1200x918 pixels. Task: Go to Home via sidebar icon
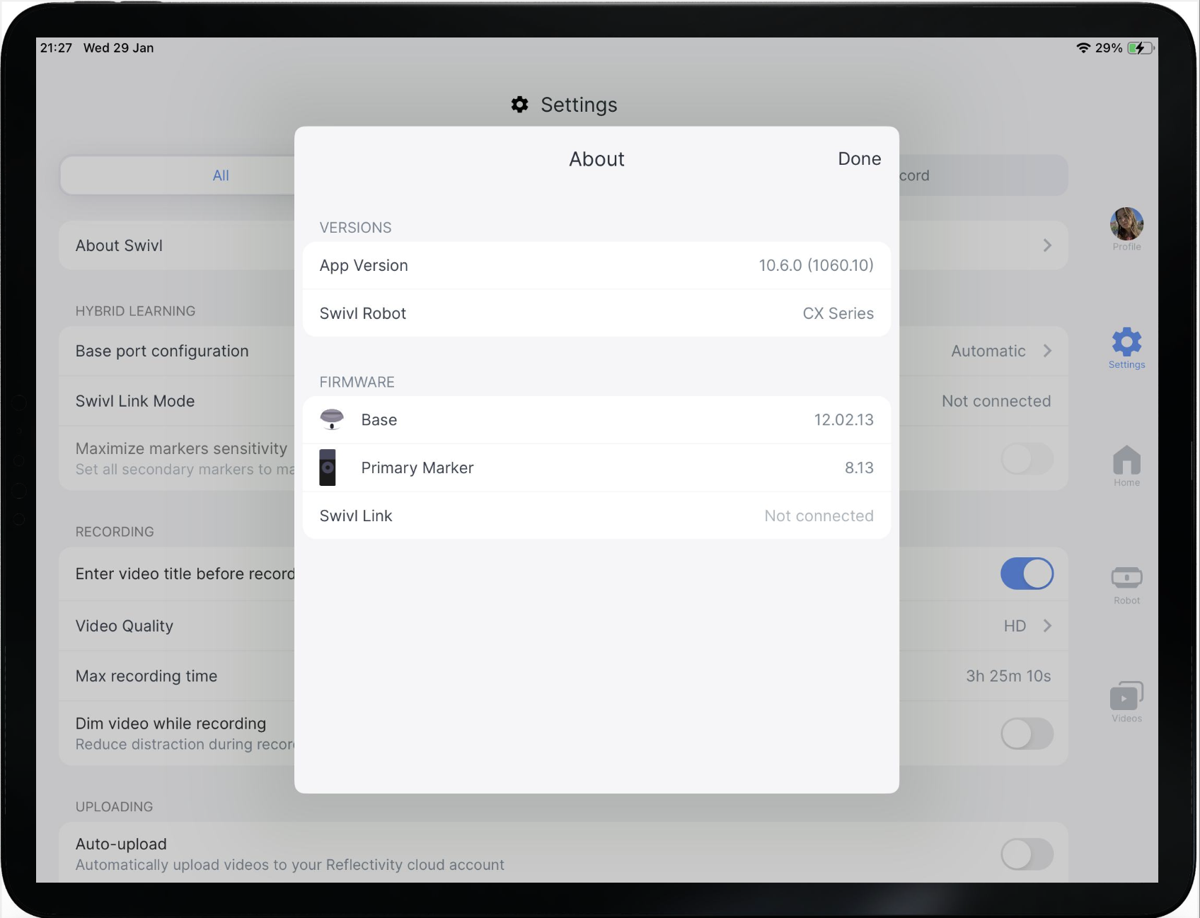pyautogui.click(x=1126, y=461)
